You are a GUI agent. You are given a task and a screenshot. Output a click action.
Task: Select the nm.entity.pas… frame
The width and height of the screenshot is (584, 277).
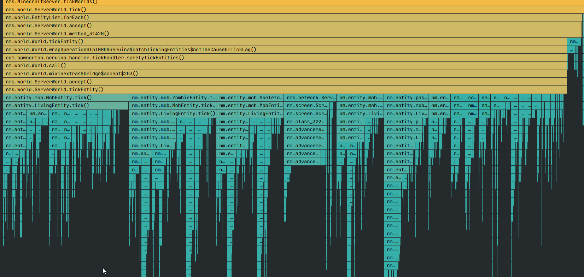point(406,98)
